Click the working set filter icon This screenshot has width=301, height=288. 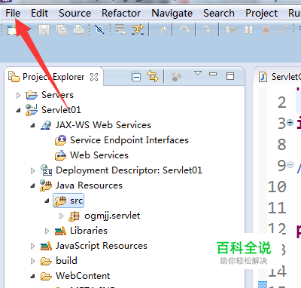tap(176, 77)
